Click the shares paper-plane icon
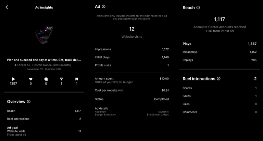 click(61, 79)
